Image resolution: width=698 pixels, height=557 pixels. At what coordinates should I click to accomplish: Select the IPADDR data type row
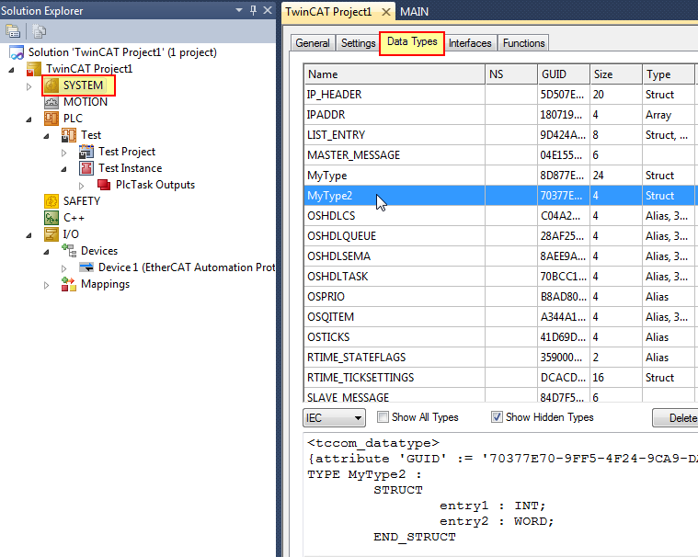tap(499, 115)
